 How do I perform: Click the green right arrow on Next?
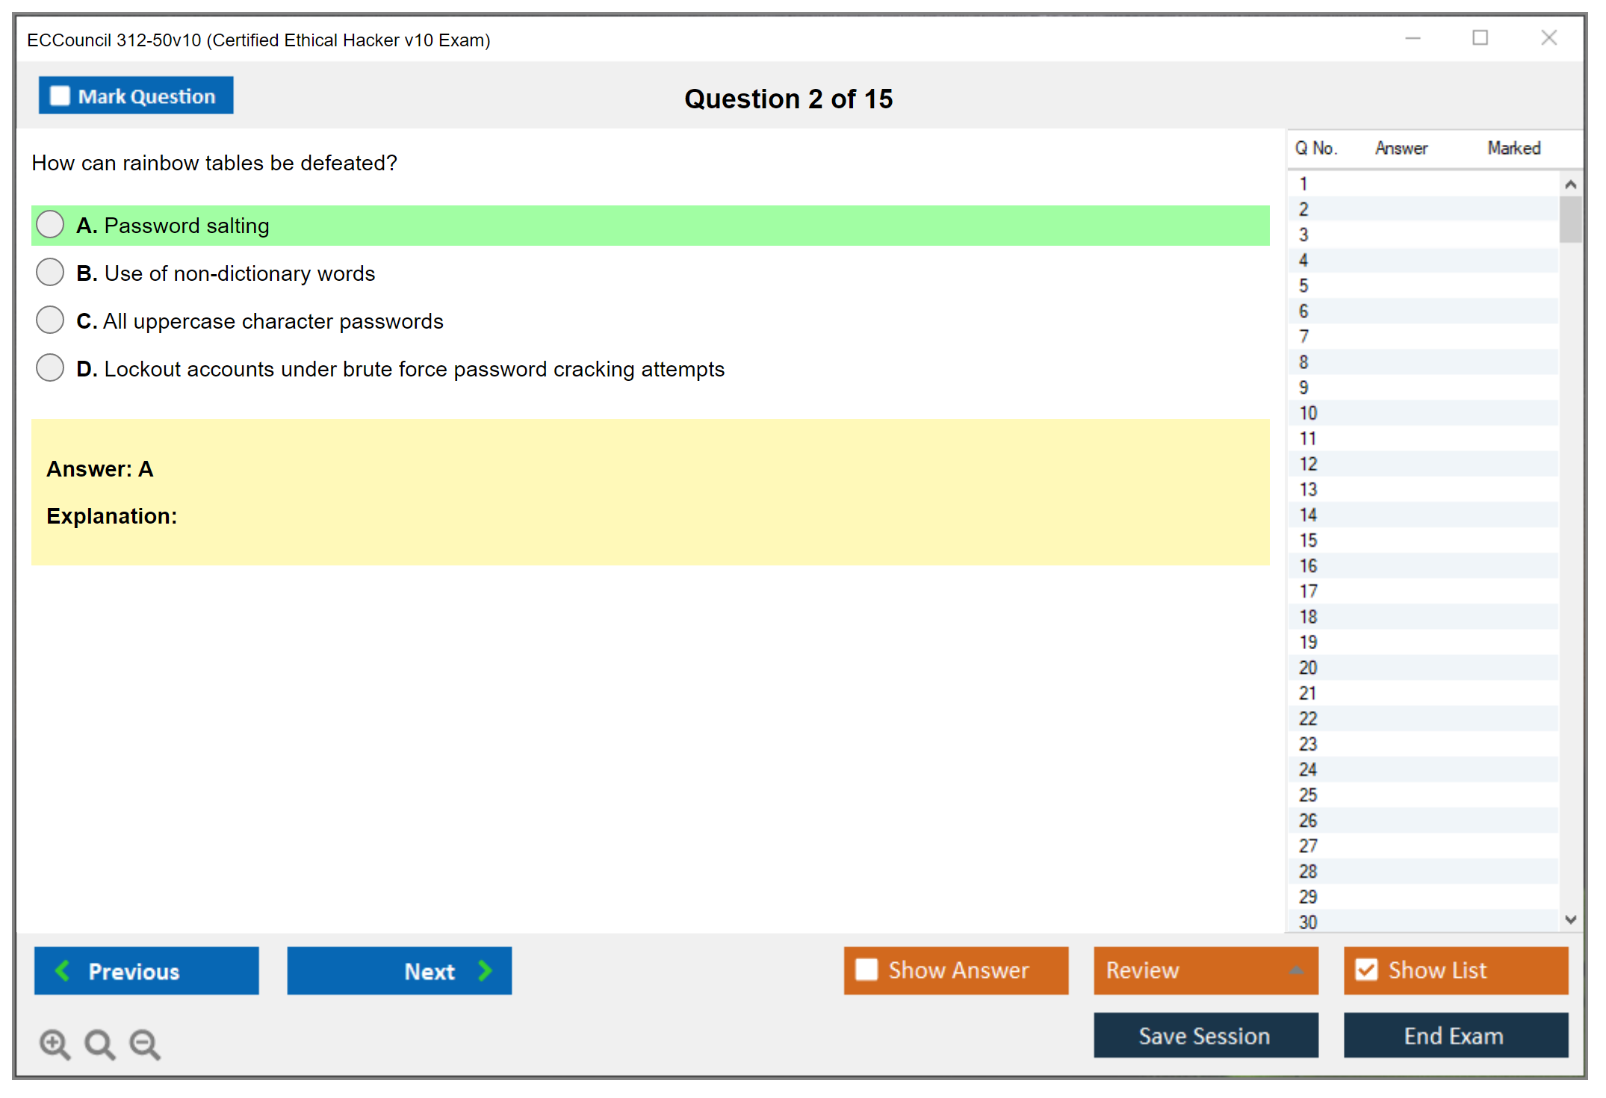[x=485, y=970]
